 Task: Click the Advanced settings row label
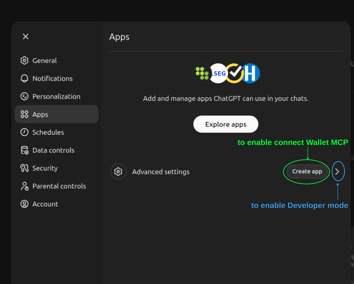[160, 171]
